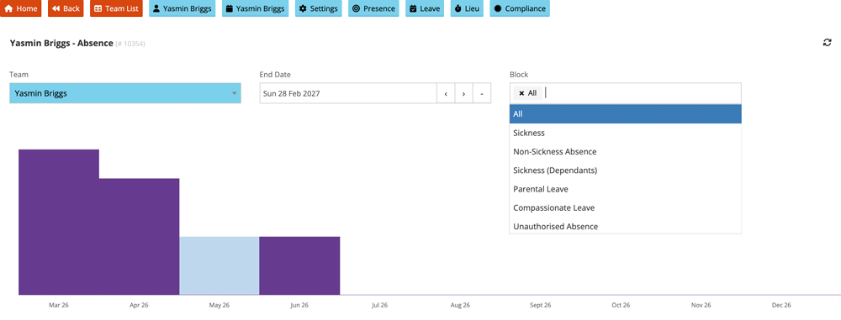Step End Date to next period
Viewport: 841px width, 320px height.
coord(464,93)
